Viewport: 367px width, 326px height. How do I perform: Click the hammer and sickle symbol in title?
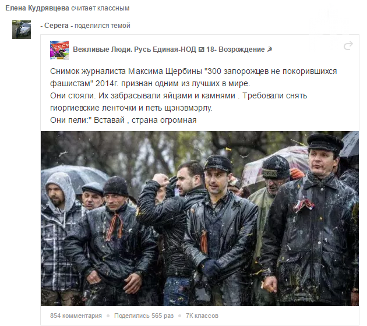(x=270, y=49)
